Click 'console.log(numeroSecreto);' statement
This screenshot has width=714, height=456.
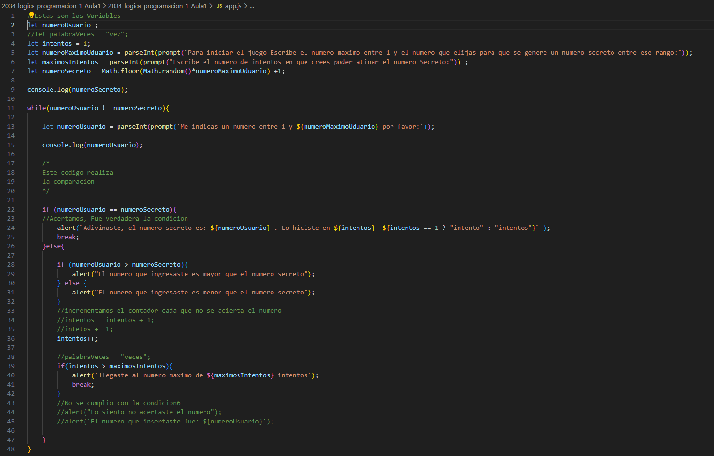tap(78, 89)
